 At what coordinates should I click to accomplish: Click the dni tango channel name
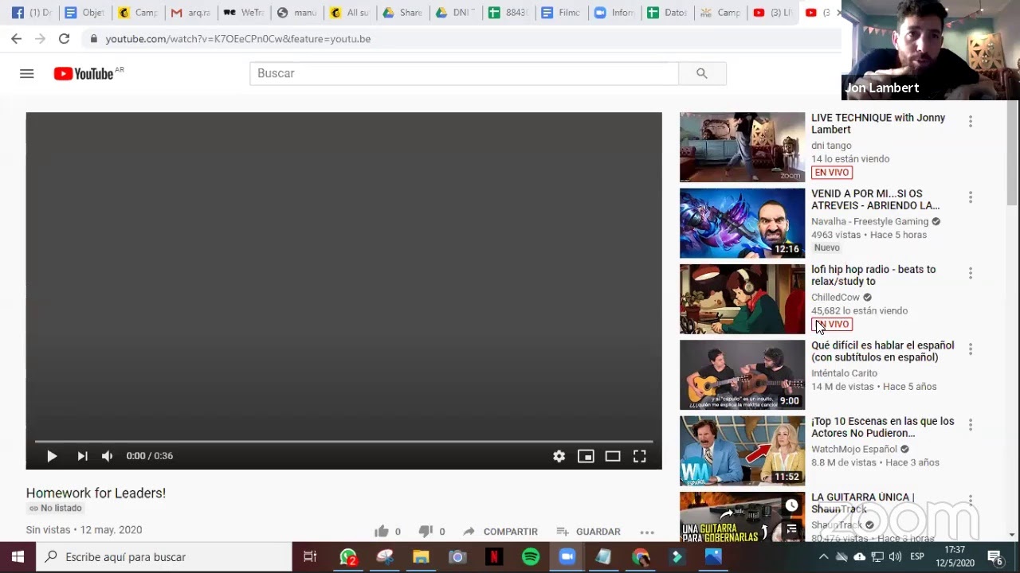[831, 146]
